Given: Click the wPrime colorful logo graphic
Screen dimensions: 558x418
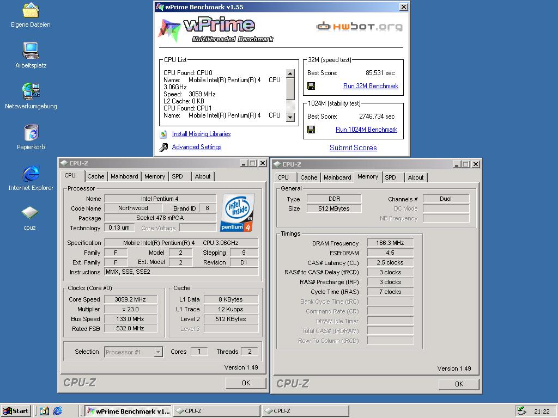Looking at the screenshot, I should click(x=169, y=30).
